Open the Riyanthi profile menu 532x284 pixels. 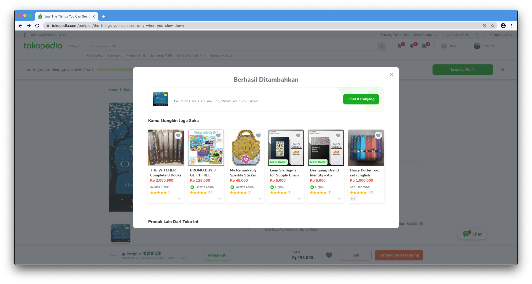484,46
